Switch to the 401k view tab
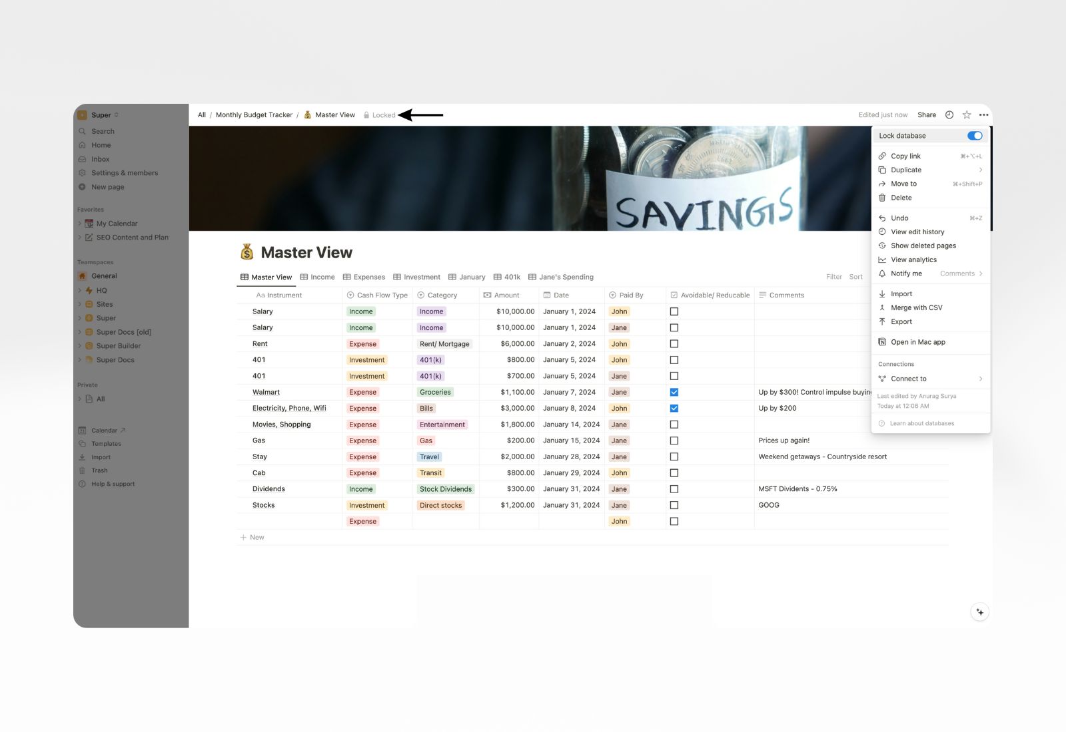 (507, 277)
